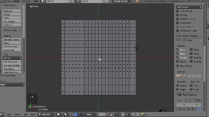Collapse the Transform panel
This screenshot has height=117, width=209.
4,5
